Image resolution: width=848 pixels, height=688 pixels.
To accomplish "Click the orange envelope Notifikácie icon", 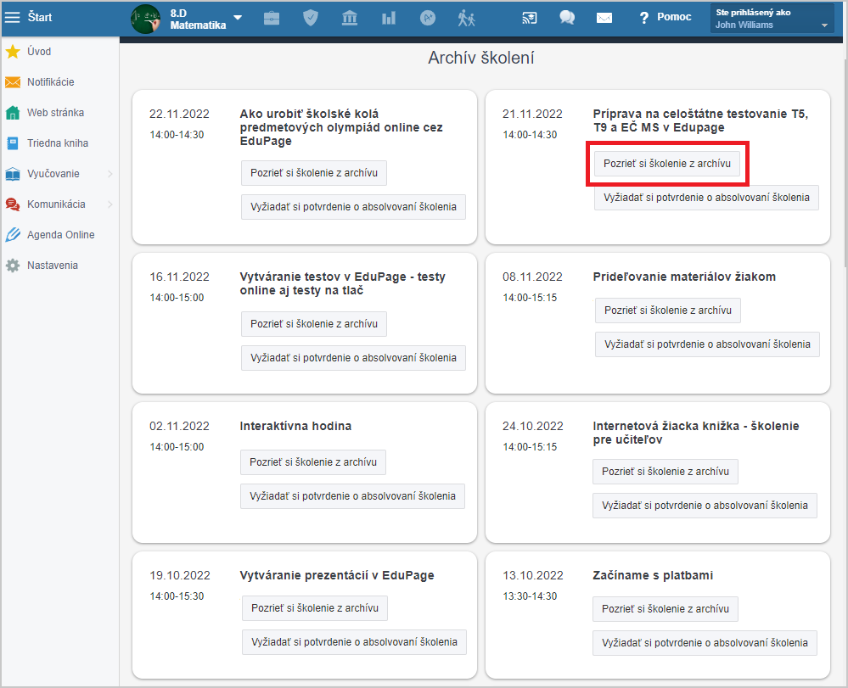I will 13,82.
